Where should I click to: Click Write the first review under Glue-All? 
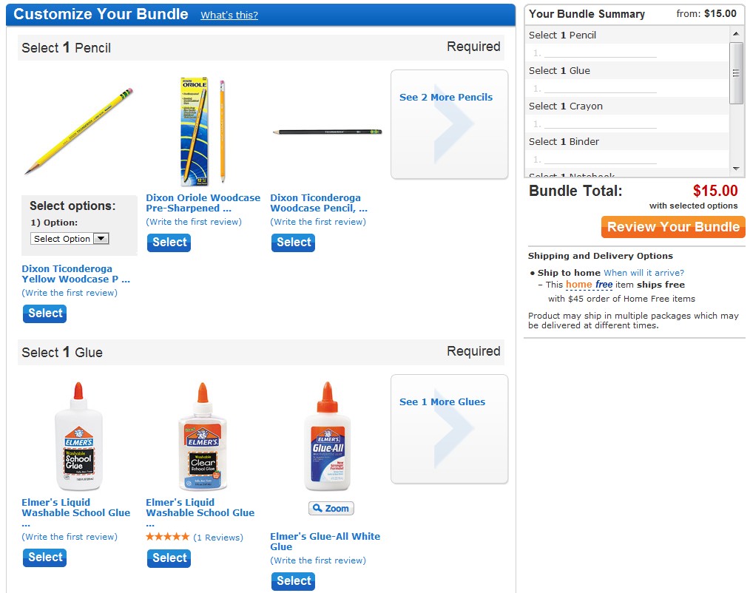click(x=318, y=560)
